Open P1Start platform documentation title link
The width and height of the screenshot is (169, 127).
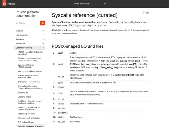pos(27,14)
